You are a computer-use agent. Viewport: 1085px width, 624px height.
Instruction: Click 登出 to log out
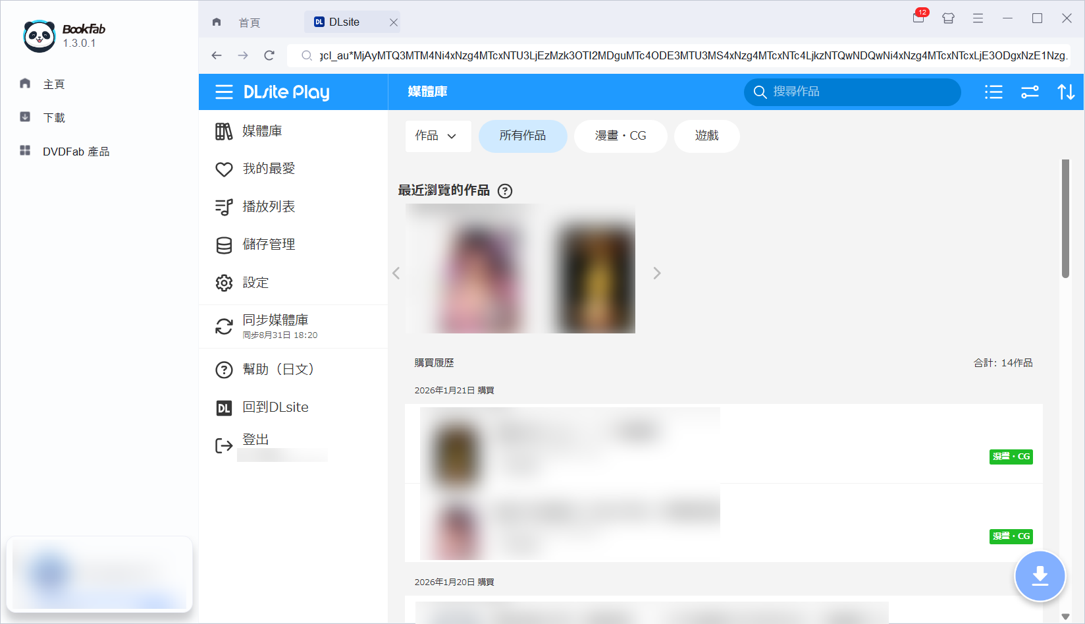point(255,440)
